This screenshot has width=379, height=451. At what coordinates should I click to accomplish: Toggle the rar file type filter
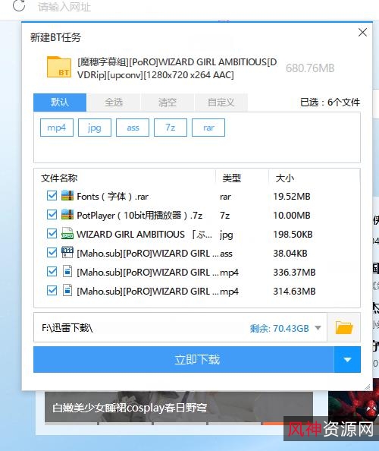pyautogui.click(x=208, y=128)
